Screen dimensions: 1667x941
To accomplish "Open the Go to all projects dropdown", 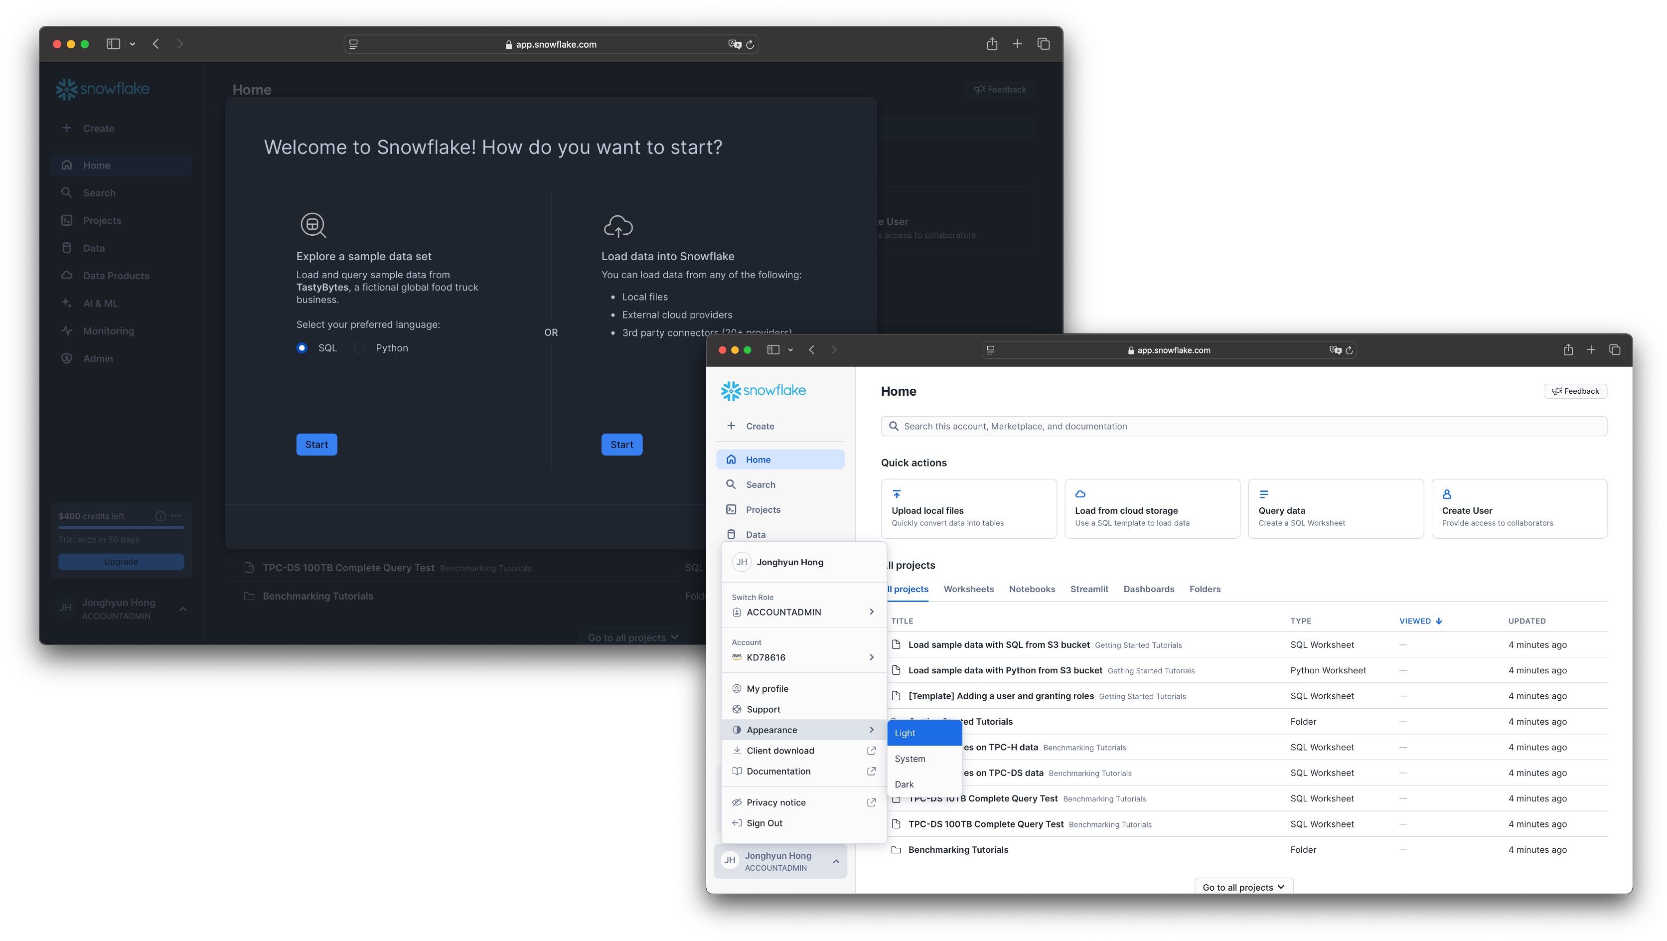I will click(x=1243, y=887).
